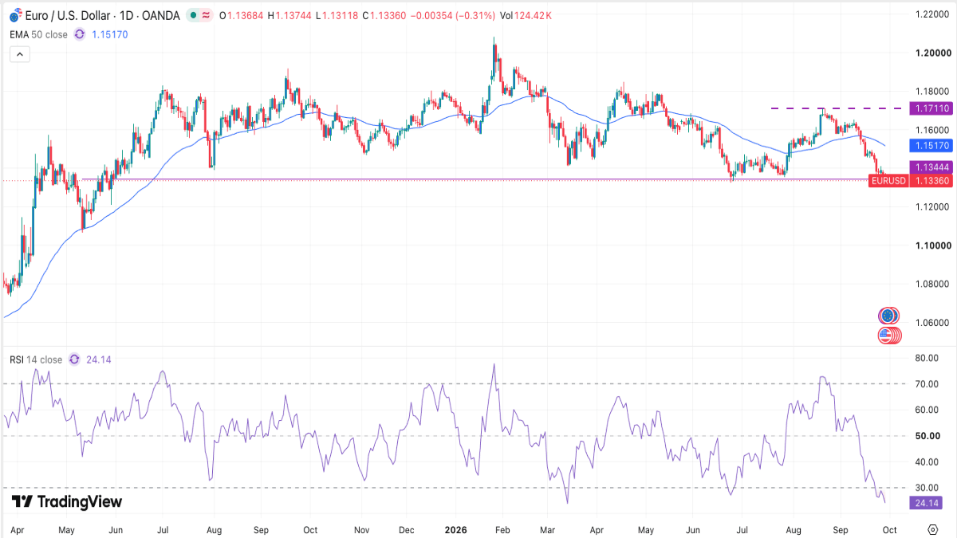Click the change value −0.00354 (−0.31%)
Image resolution: width=957 pixels, height=538 pixels.
pyautogui.click(x=452, y=15)
